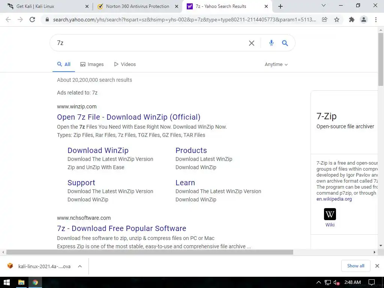Click the muted volume tray icon
This screenshot has width=384, height=288.
336,282
